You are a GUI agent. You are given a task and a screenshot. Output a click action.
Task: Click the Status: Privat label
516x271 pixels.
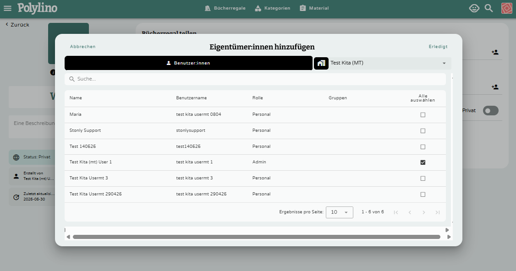pyautogui.click(x=37, y=157)
